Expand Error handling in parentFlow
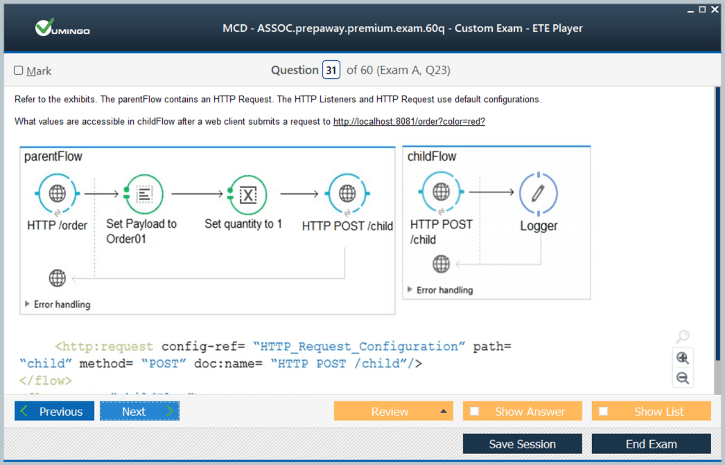Image resolution: width=725 pixels, height=465 pixels. 27,304
